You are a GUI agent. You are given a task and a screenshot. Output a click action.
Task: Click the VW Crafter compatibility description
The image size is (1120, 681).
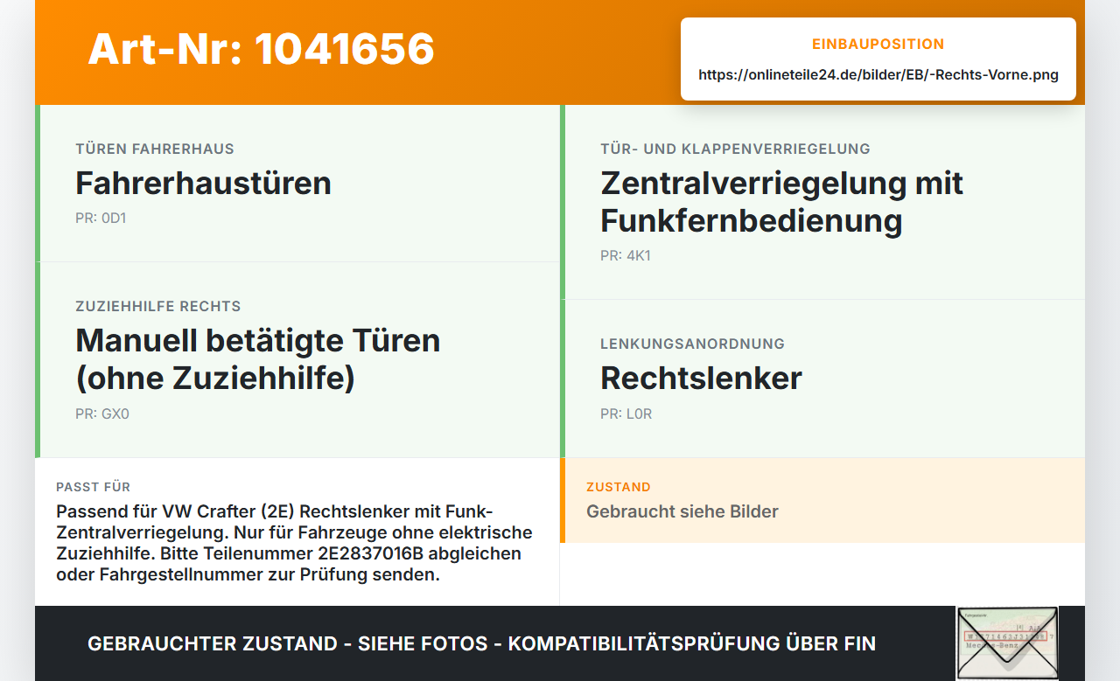294,543
